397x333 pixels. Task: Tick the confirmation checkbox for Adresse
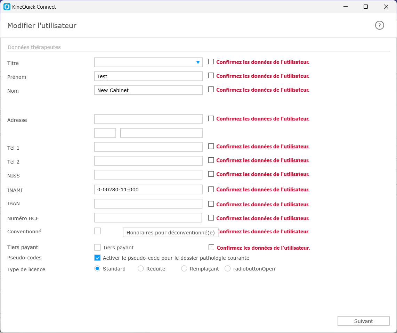pos(211,118)
